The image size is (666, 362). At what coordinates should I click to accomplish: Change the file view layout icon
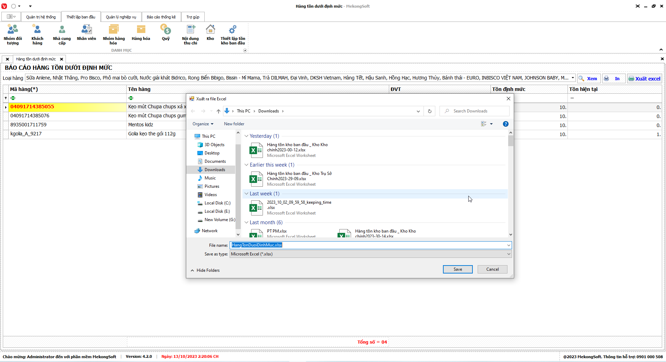click(x=484, y=124)
